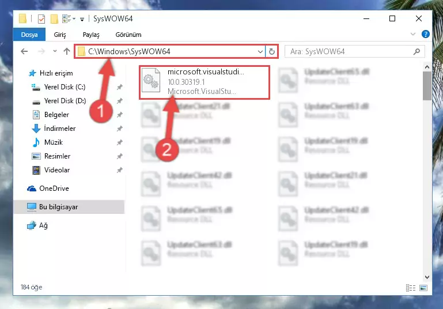Expand the ribbon with the chevron

coord(413,34)
